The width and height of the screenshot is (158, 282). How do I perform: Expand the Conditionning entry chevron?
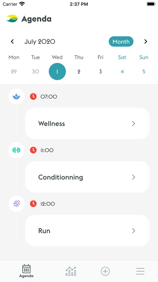click(133, 177)
